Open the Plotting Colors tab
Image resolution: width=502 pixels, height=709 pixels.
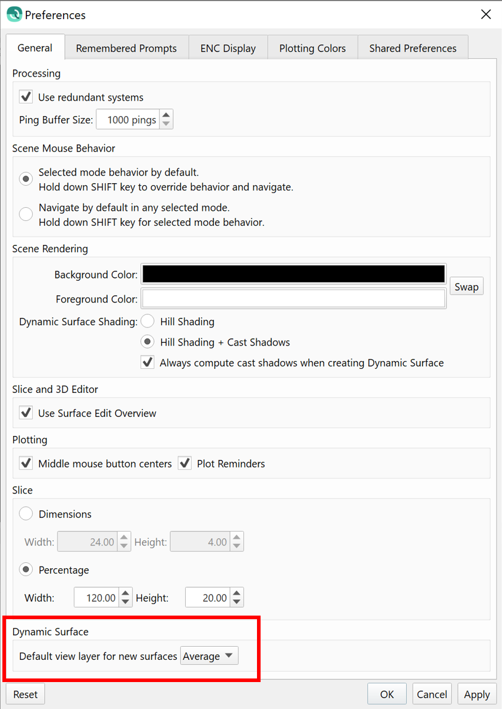coord(312,49)
